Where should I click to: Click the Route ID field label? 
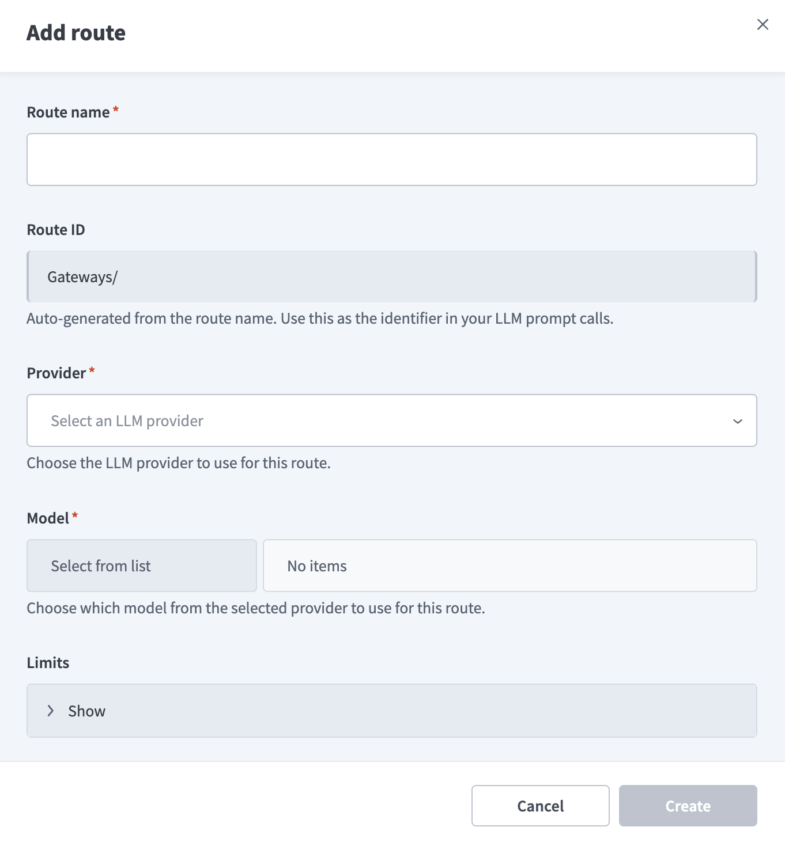[56, 230]
